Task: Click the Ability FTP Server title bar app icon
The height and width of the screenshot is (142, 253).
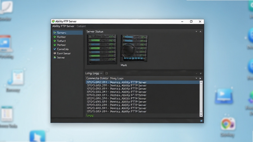Action: tap(53, 21)
